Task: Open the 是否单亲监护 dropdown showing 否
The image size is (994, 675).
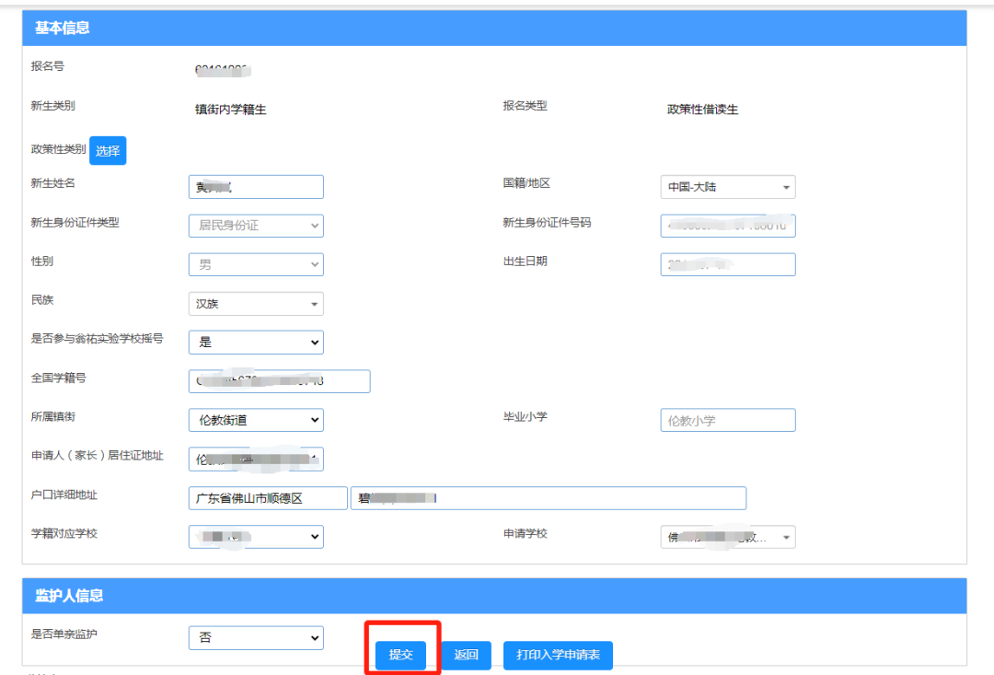Action: pyautogui.click(x=256, y=638)
